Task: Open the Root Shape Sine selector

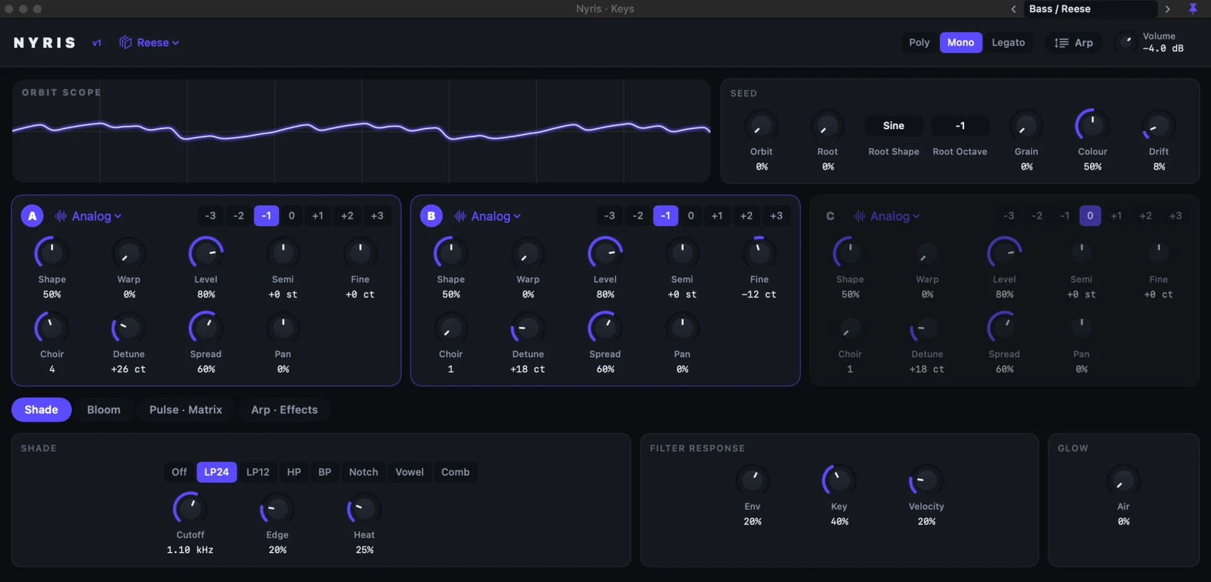Action: pos(893,126)
